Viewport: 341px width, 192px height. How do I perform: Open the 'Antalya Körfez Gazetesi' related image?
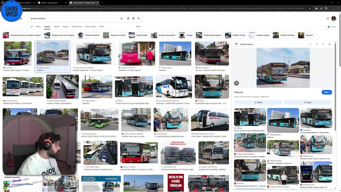[250, 143]
